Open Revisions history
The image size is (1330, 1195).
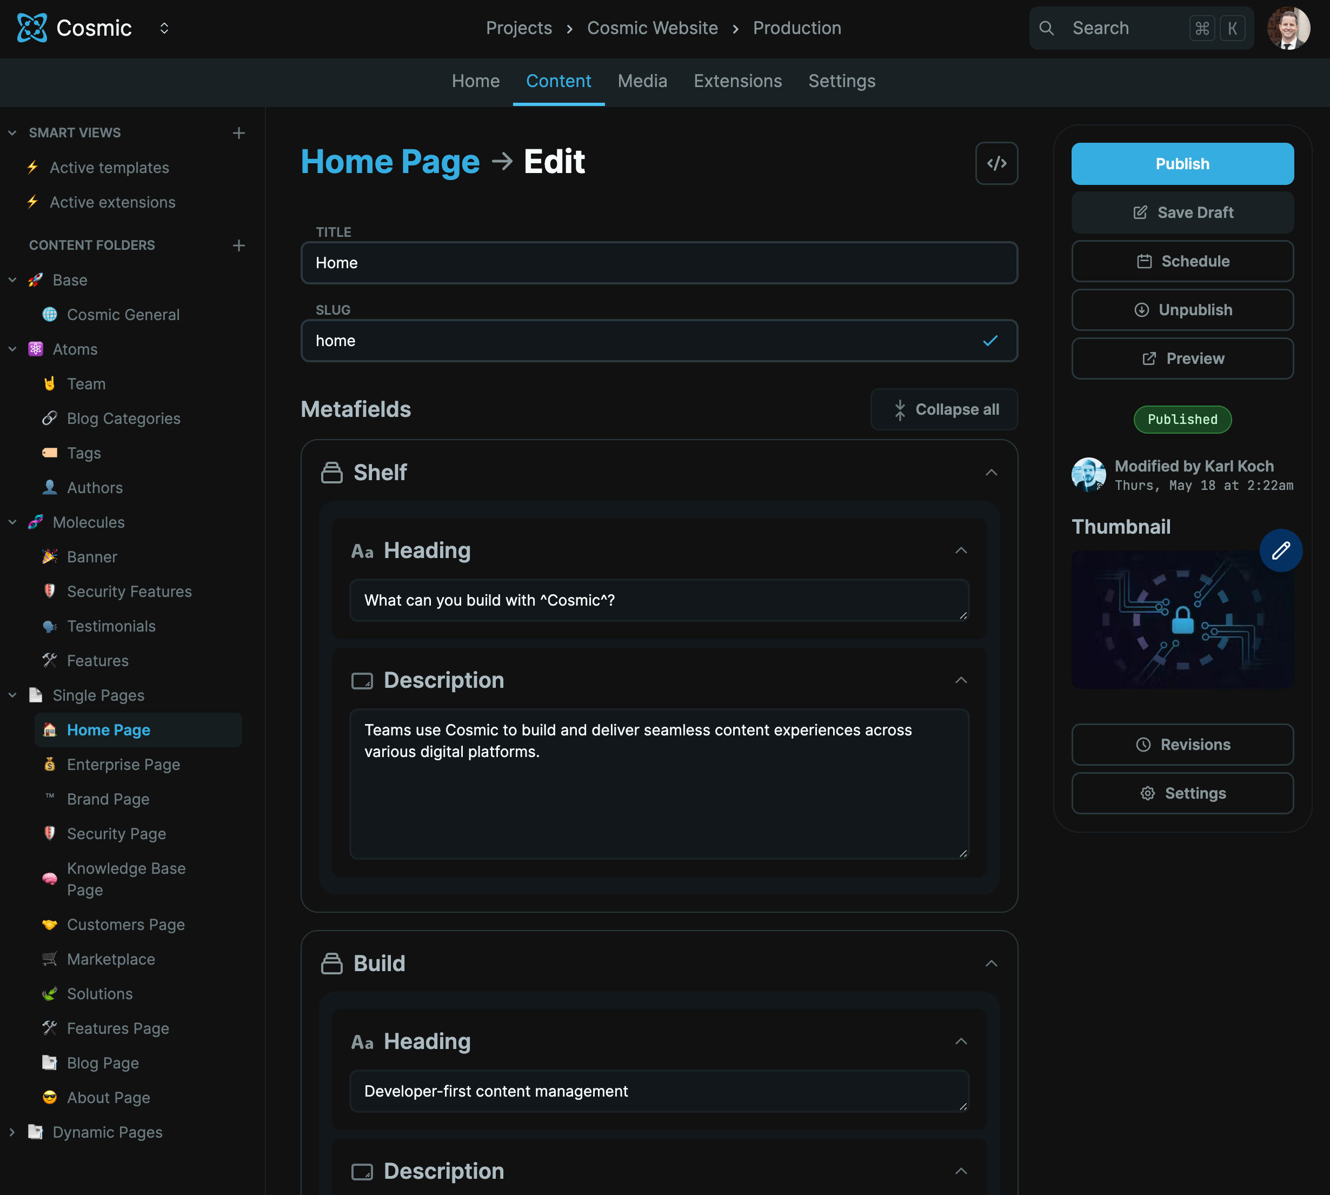point(1182,744)
